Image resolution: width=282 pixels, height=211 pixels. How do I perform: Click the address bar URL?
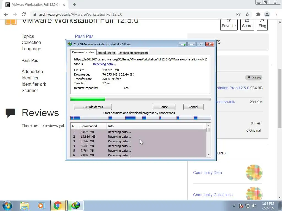pyautogui.click(x=81, y=14)
